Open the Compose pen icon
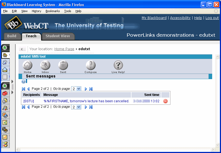 tap(91, 65)
